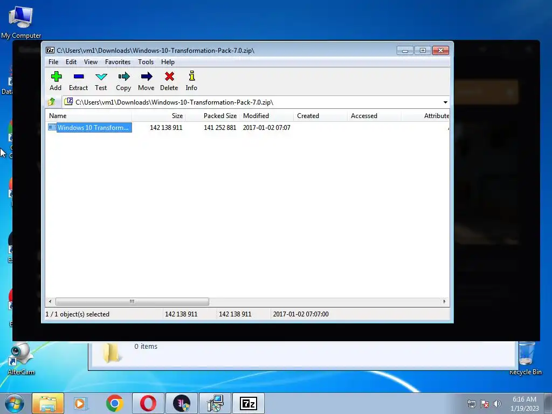This screenshot has height=414, width=552.
Task: Click the scrollbar left arrow
Action: (x=50, y=301)
